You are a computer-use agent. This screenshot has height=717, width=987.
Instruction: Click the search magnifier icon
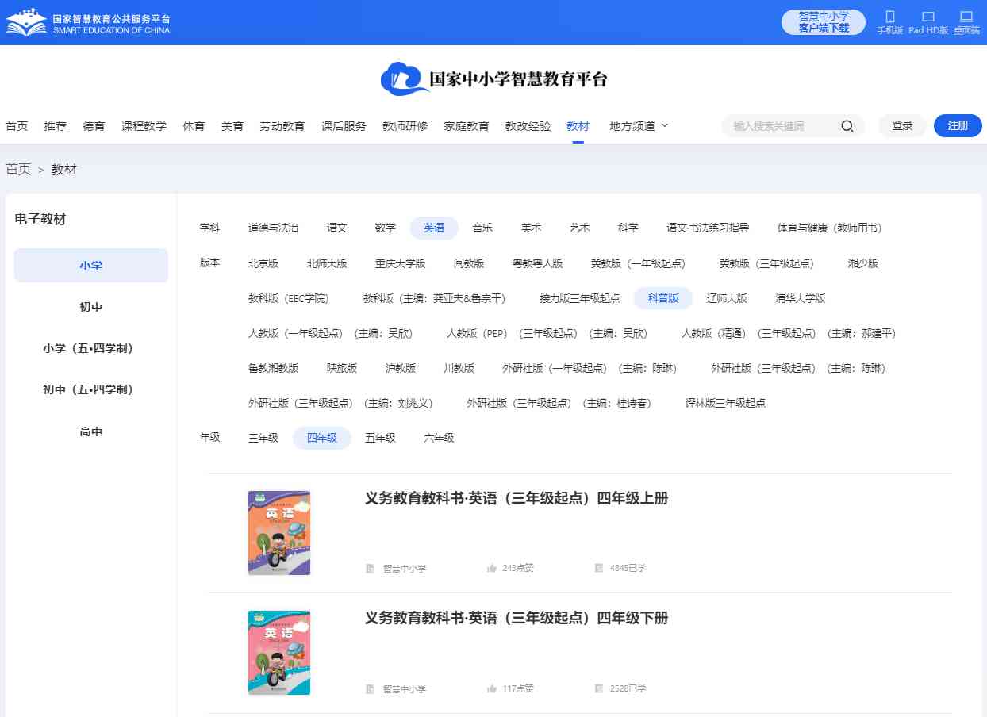point(847,126)
